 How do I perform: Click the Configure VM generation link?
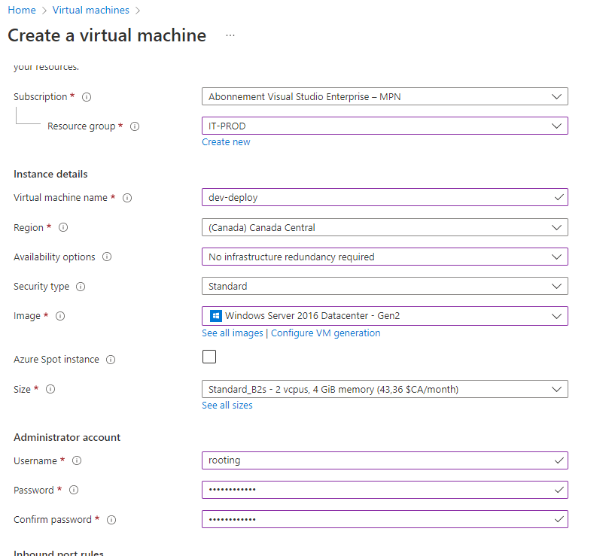325,333
